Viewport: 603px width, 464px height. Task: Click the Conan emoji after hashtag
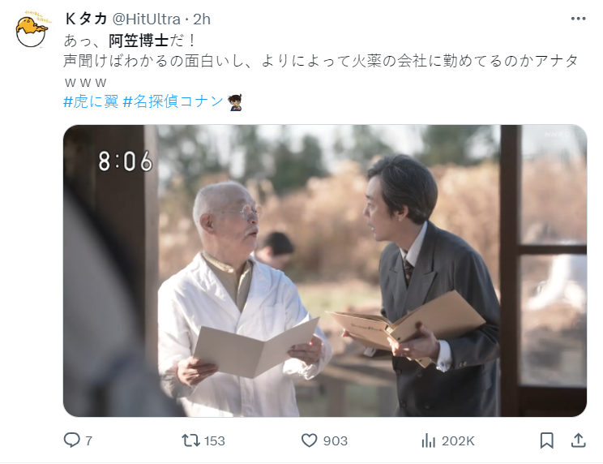coord(234,102)
